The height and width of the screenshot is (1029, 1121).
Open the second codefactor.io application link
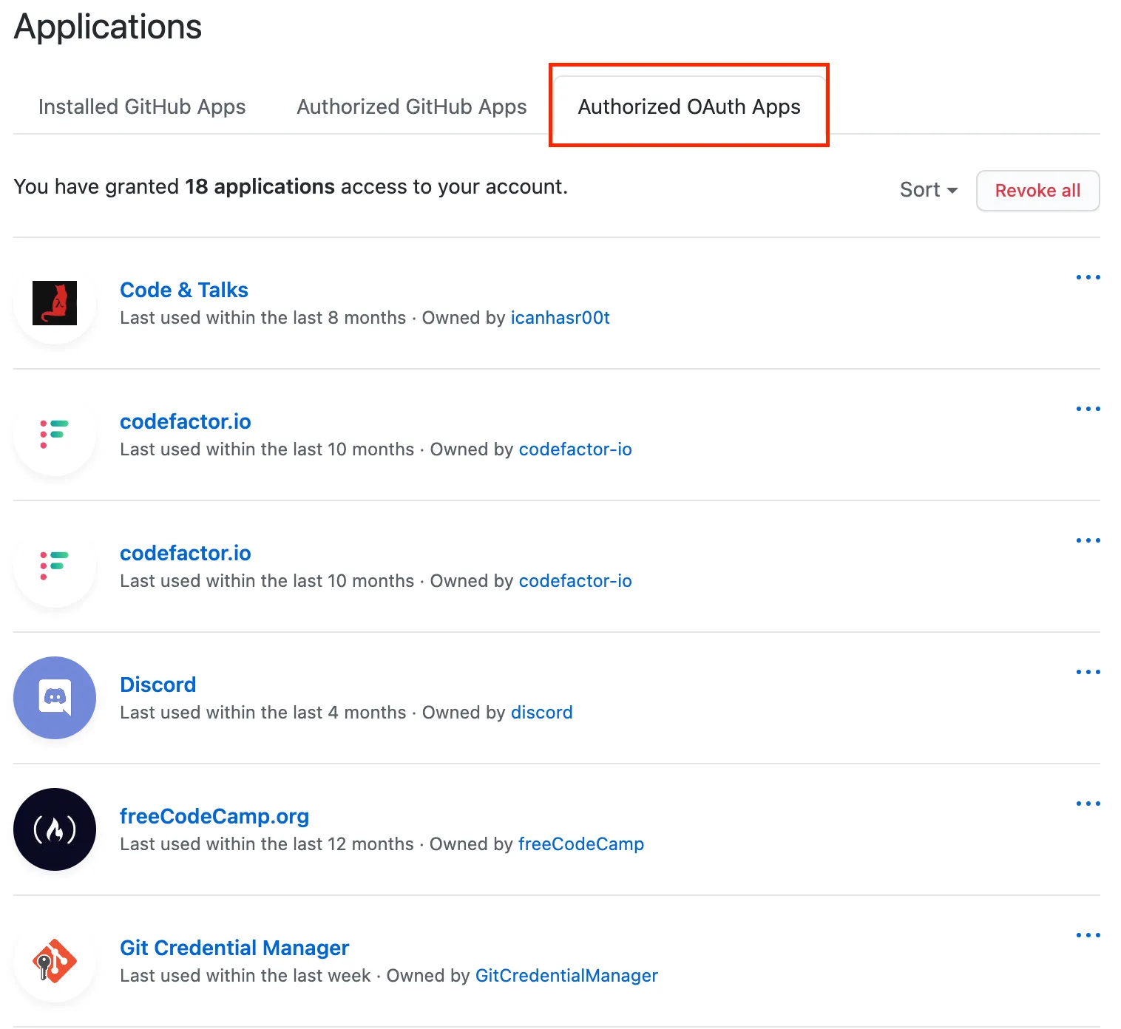click(186, 553)
